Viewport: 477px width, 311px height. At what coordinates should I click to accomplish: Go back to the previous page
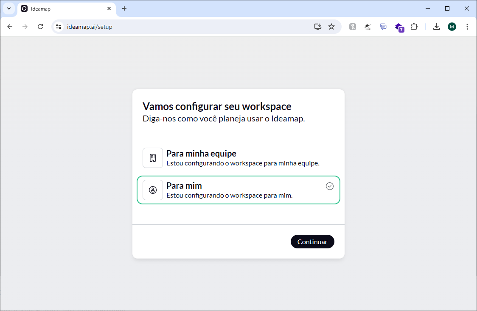(10, 27)
